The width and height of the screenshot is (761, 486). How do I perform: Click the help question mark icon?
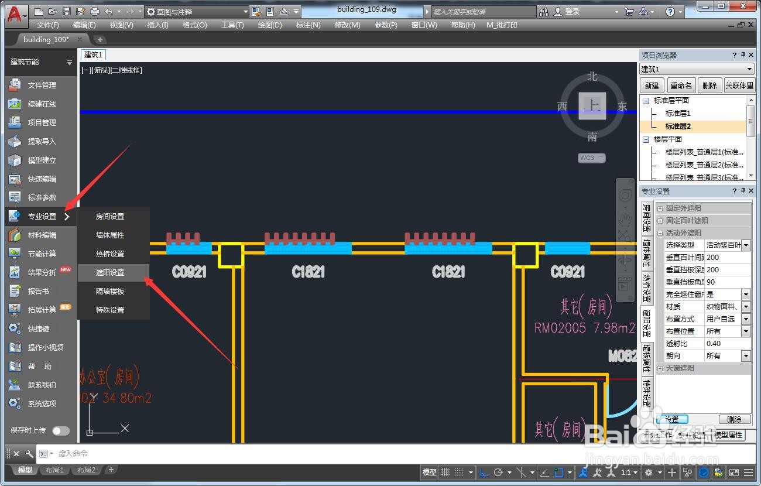670,12
